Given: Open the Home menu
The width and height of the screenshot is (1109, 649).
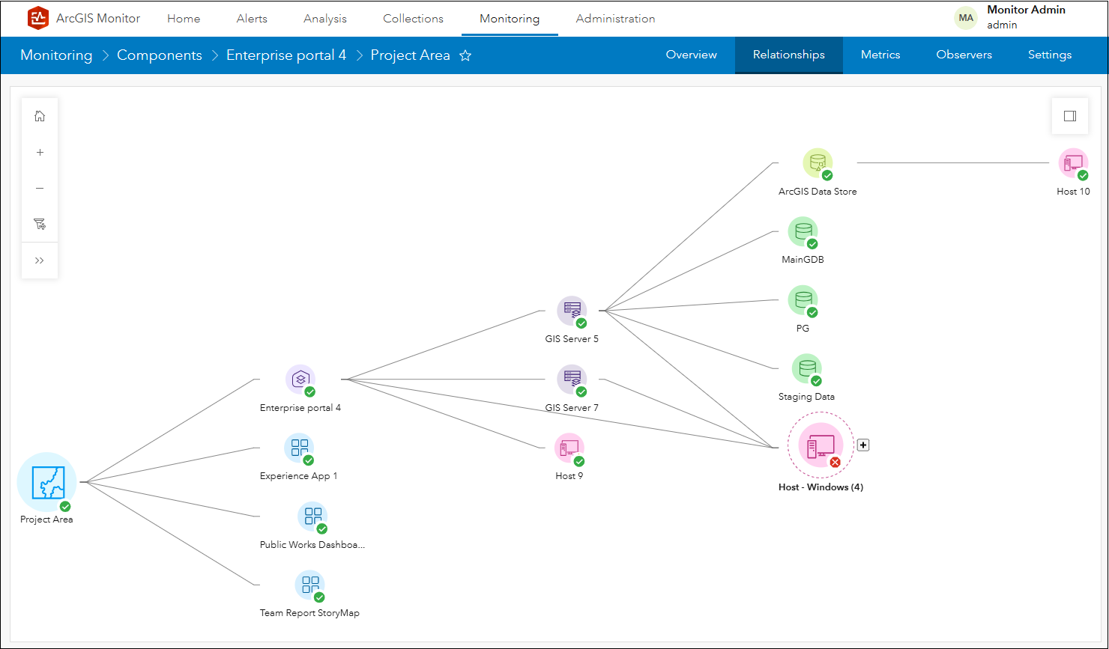Looking at the screenshot, I should point(184,19).
